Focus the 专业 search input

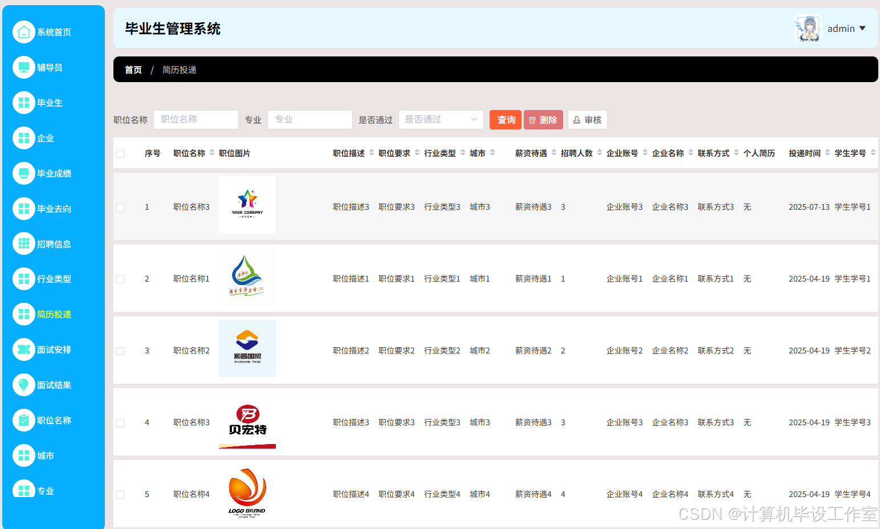(x=310, y=120)
